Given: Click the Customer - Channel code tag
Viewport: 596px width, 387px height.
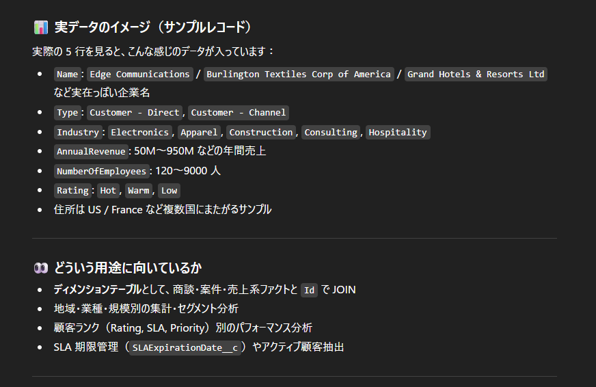Looking at the screenshot, I should pyautogui.click(x=239, y=113).
